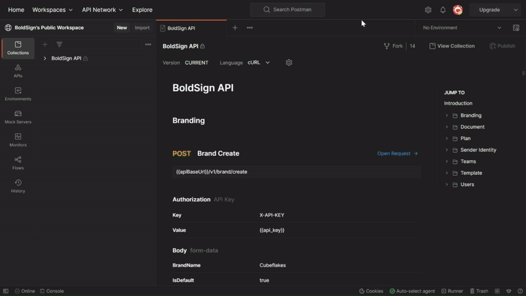Screen dimensions: 526x296
Task: Click the New button
Action: click(122, 28)
